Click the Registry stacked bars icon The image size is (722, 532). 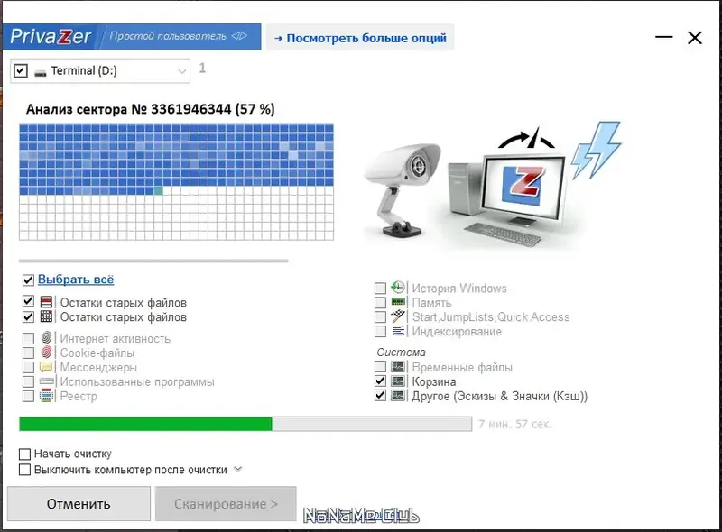tap(46, 396)
